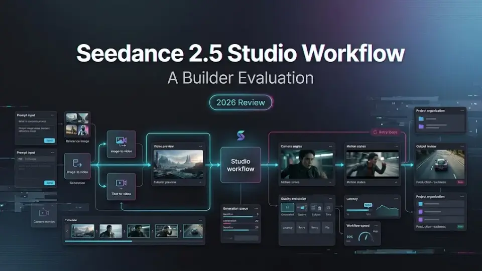Select the Subject filter in Quality evaluation
Screen dimensions: 482x271
316,208
